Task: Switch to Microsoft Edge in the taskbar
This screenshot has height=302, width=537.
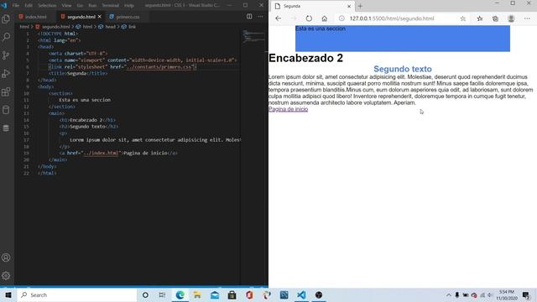Action: point(180,294)
